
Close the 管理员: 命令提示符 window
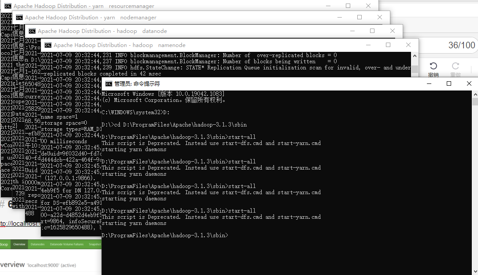click(469, 83)
